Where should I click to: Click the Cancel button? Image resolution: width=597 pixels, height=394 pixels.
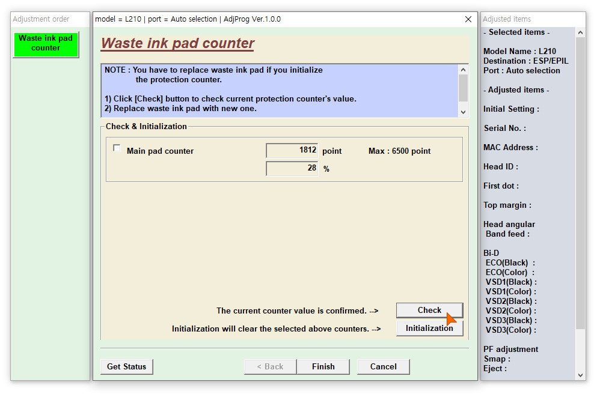(384, 366)
